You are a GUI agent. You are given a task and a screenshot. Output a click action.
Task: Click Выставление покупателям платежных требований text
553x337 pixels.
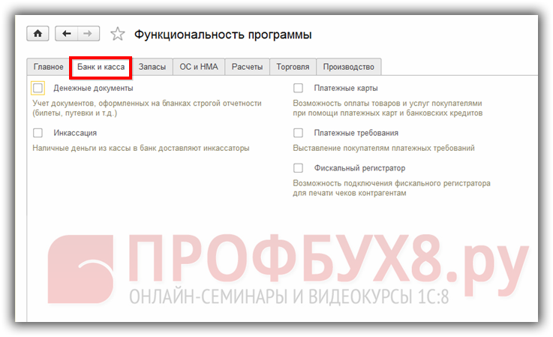tap(383, 148)
